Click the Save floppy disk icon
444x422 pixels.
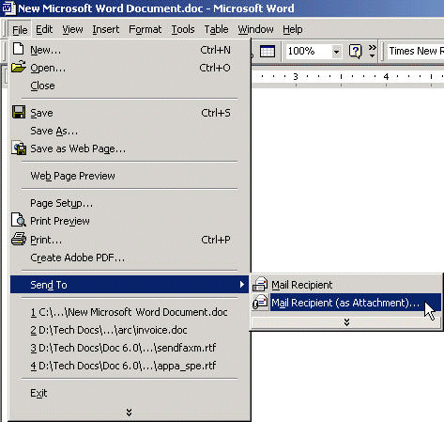point(19,112)
